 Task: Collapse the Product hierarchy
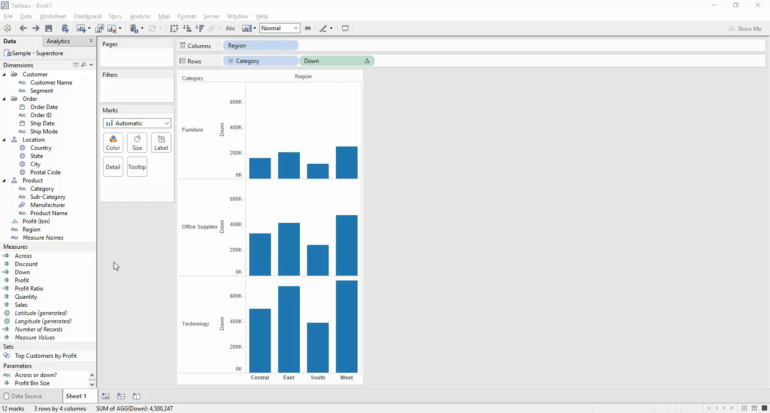pyautogui.click(x=4, y=181)
